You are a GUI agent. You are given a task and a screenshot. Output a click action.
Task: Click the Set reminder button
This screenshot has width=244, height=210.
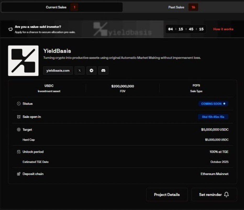(x=214, y=195)
